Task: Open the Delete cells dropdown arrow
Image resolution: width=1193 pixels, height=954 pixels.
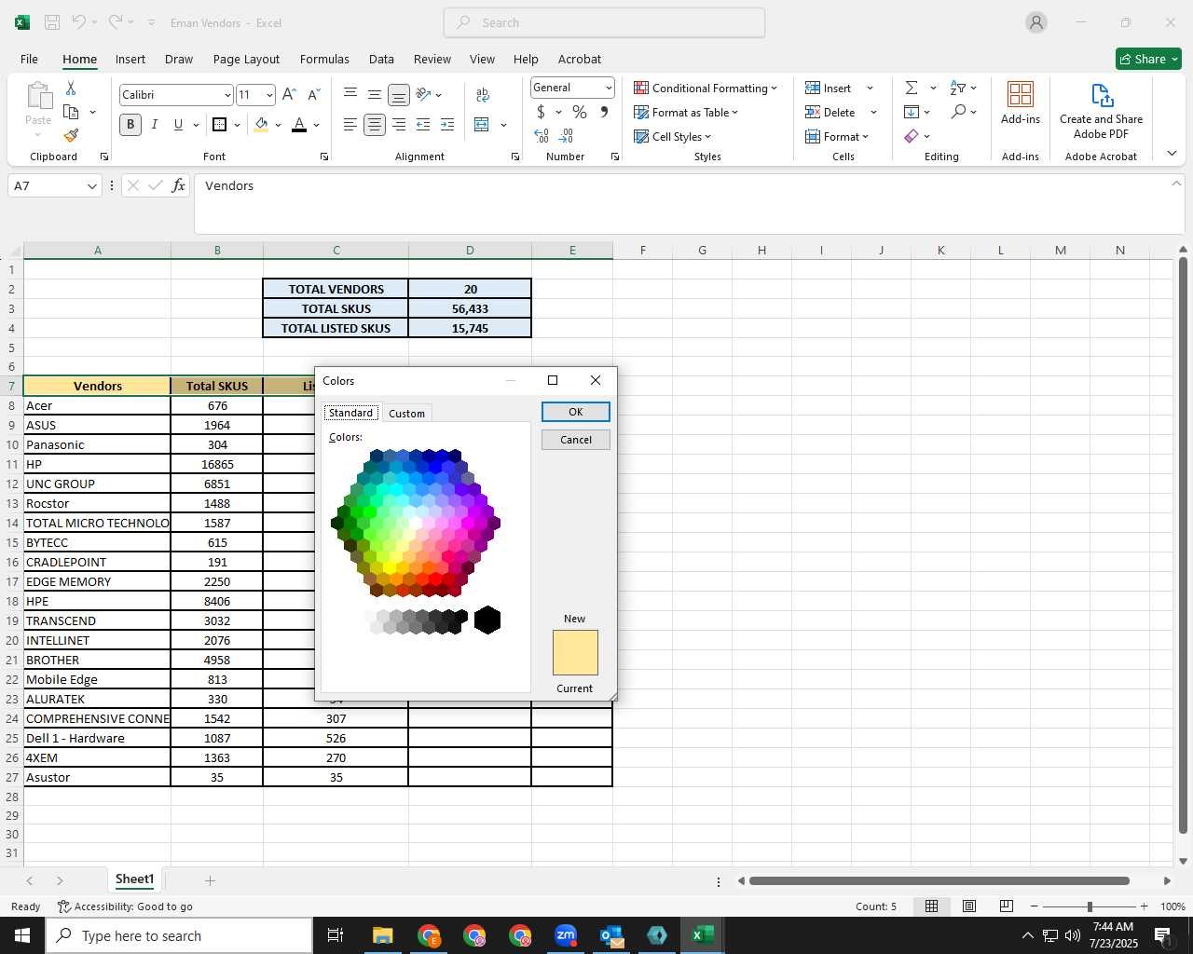Action: 873,112
